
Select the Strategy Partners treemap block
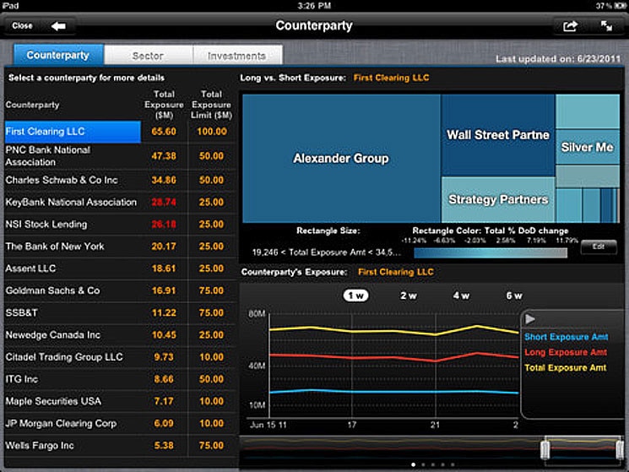[x=498, y=200]
